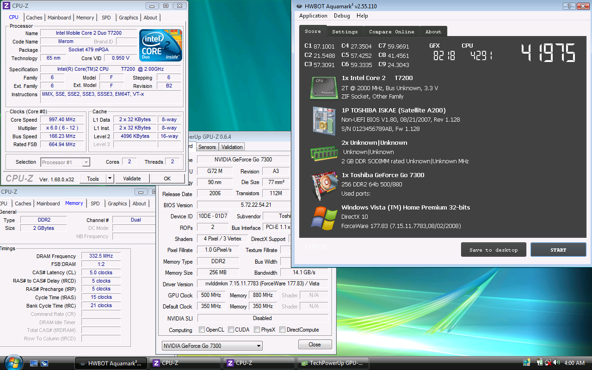Click the Bank Cycle Time 21 clocks value
Screen dimensions: 592x370
click(x=101, y=306)
